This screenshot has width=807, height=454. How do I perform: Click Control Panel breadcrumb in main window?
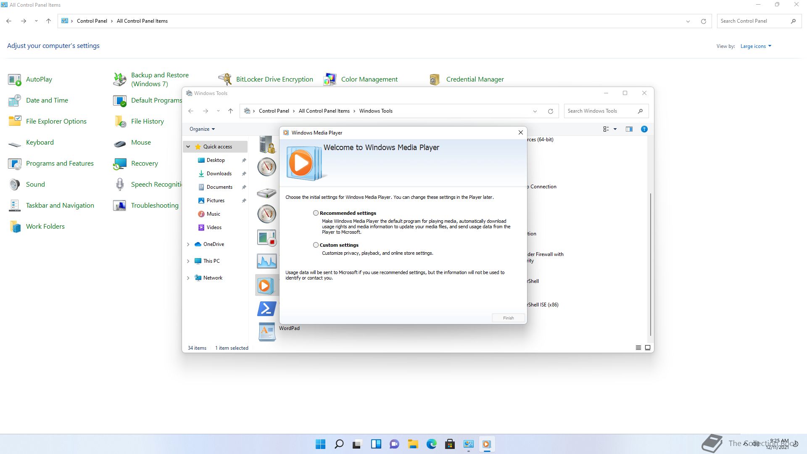click(92, 21)
